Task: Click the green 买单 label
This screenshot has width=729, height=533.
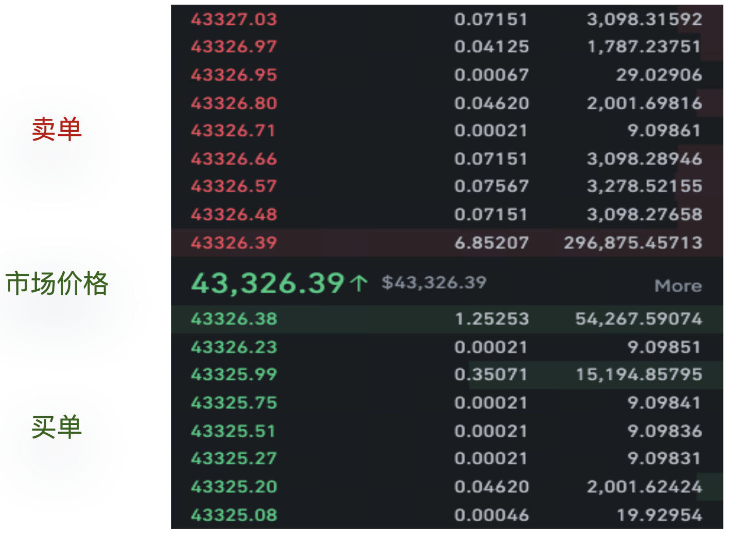Action: 57,427
